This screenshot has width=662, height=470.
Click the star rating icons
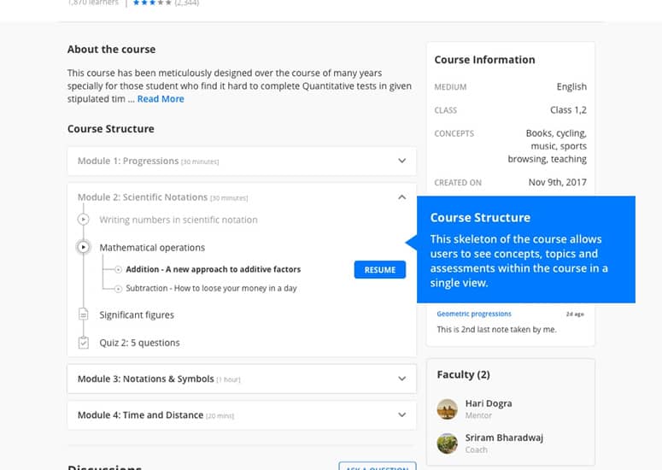click(152, 3)
